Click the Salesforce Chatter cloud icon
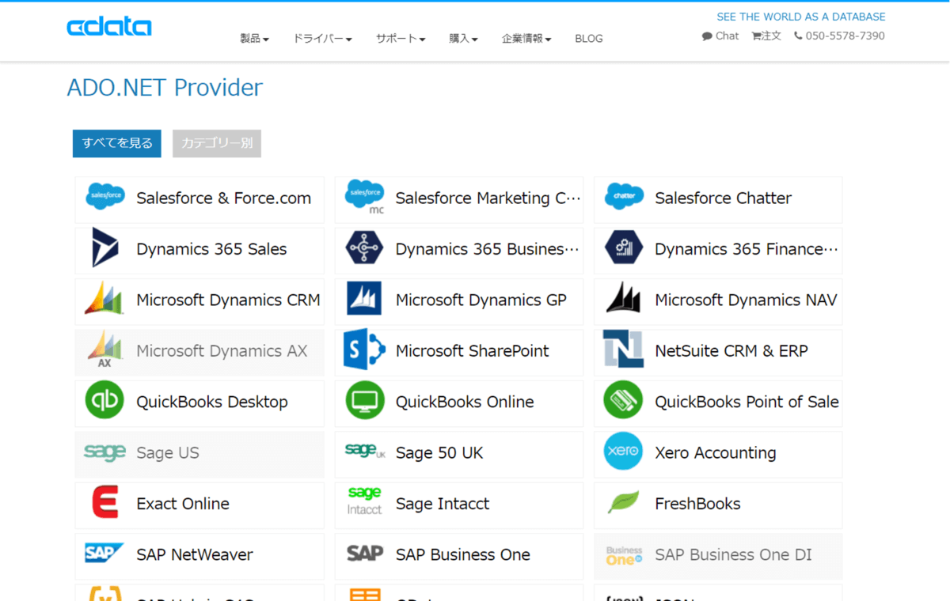 click(623, 196)
